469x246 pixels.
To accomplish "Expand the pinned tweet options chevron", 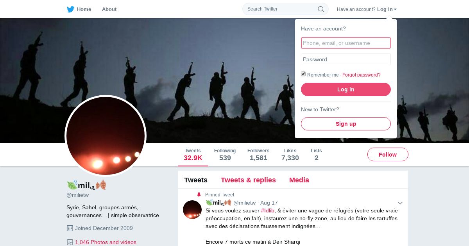I will [400, 203].
